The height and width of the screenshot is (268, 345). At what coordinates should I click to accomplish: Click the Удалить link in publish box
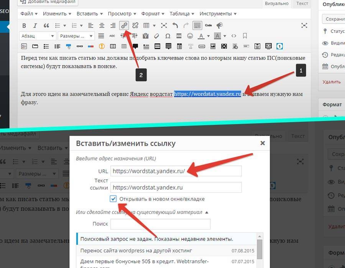pos(331,82)
